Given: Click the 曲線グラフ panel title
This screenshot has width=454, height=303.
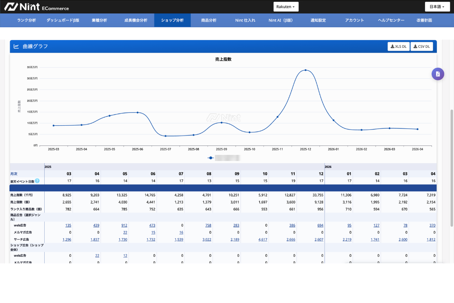Looking at the screenshot, I should [36, 46].
